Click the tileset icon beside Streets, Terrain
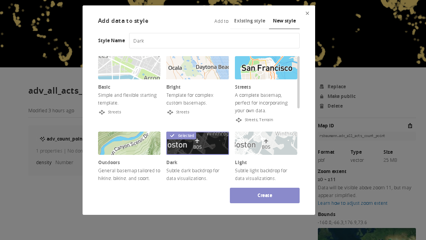The width and height of the screenshot is (426, 240). point(238,120)
